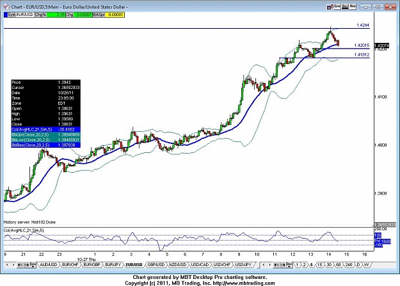Image resolution: width=400 pixels, height=286 pixels.
Task: Switch to 30-minute timeframe tab
Action: point(329,265)
